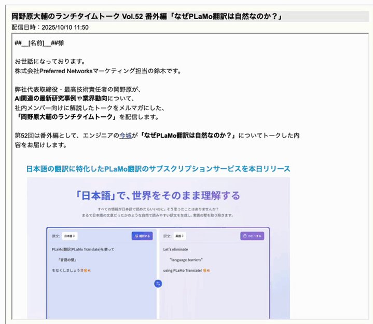Click bold 「なぜPLaMo翻訳は自然なのか？」 in body paragraph
This screenshot has height=324, width=373.
click(188, 136)
